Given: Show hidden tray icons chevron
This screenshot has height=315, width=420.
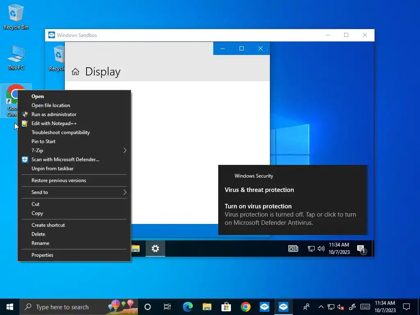Looking at the screenshot, I should (321, 307).
